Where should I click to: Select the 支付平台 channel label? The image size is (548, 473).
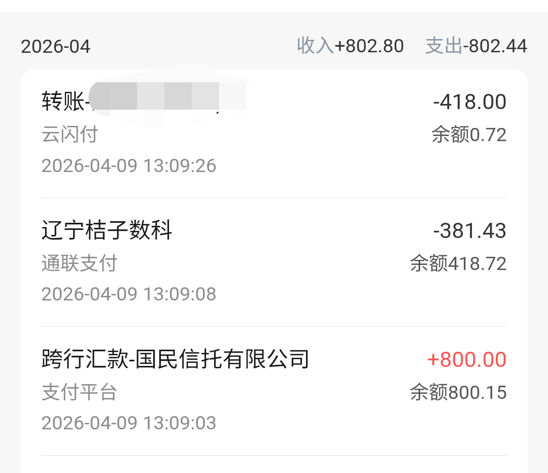coord(79,392)
